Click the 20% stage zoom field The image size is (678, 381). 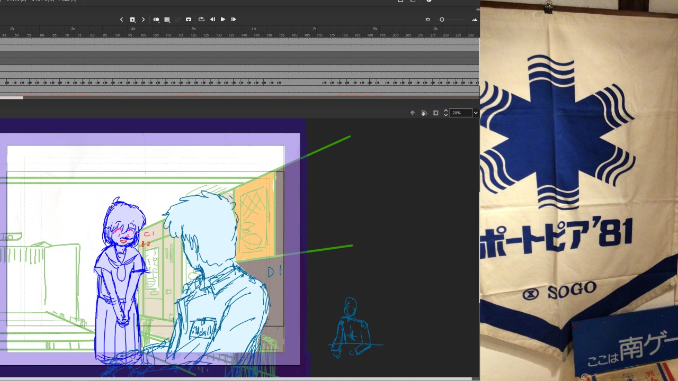[461, 113]
